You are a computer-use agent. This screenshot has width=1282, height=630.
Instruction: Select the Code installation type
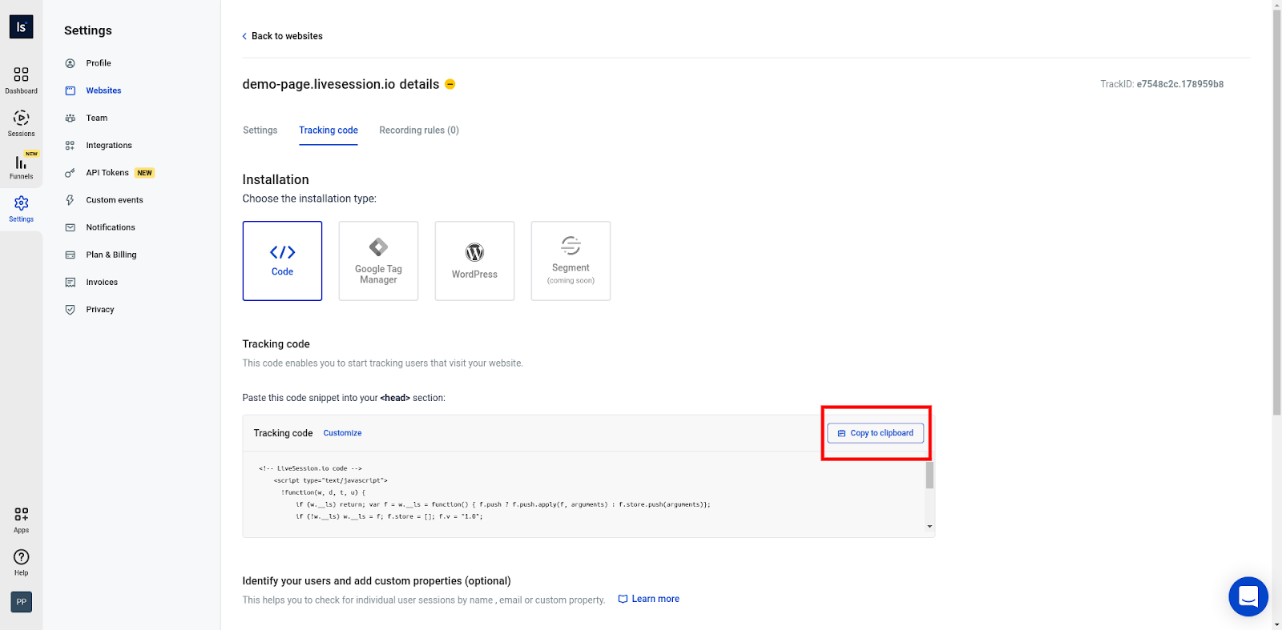coord(282,261)
